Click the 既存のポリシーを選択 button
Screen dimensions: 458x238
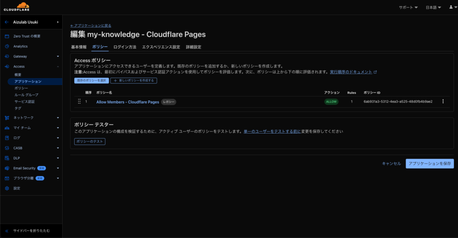pos(91,80)
